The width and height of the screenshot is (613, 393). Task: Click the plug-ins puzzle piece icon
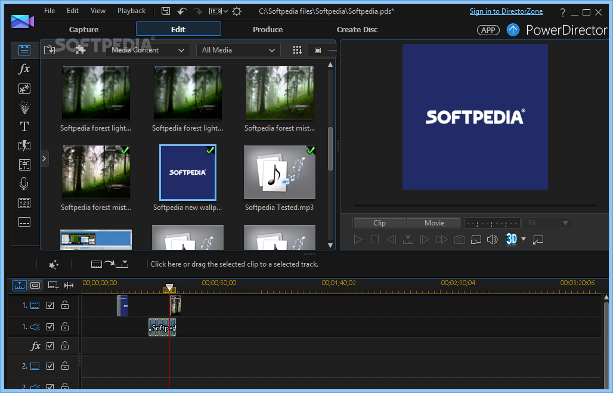pos(80,50)
